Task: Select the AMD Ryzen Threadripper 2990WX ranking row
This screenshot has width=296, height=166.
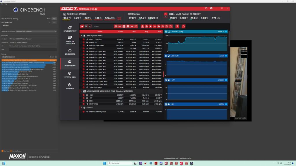Action: 29,63
